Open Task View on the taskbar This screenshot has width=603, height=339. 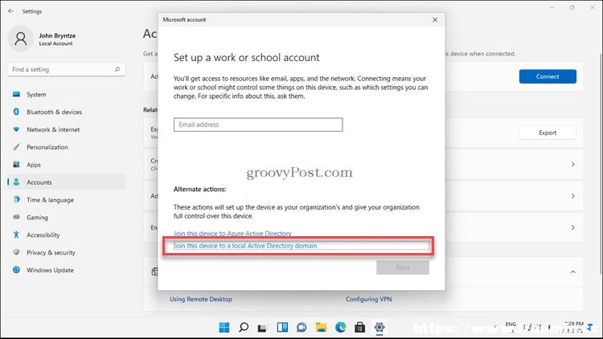(263, 328)
